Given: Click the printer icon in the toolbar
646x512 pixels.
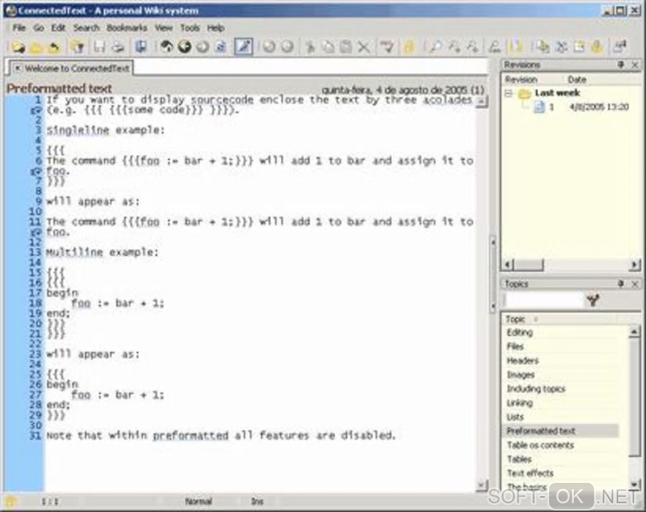Looking at the screenshot, I should [x=118, y=47].
